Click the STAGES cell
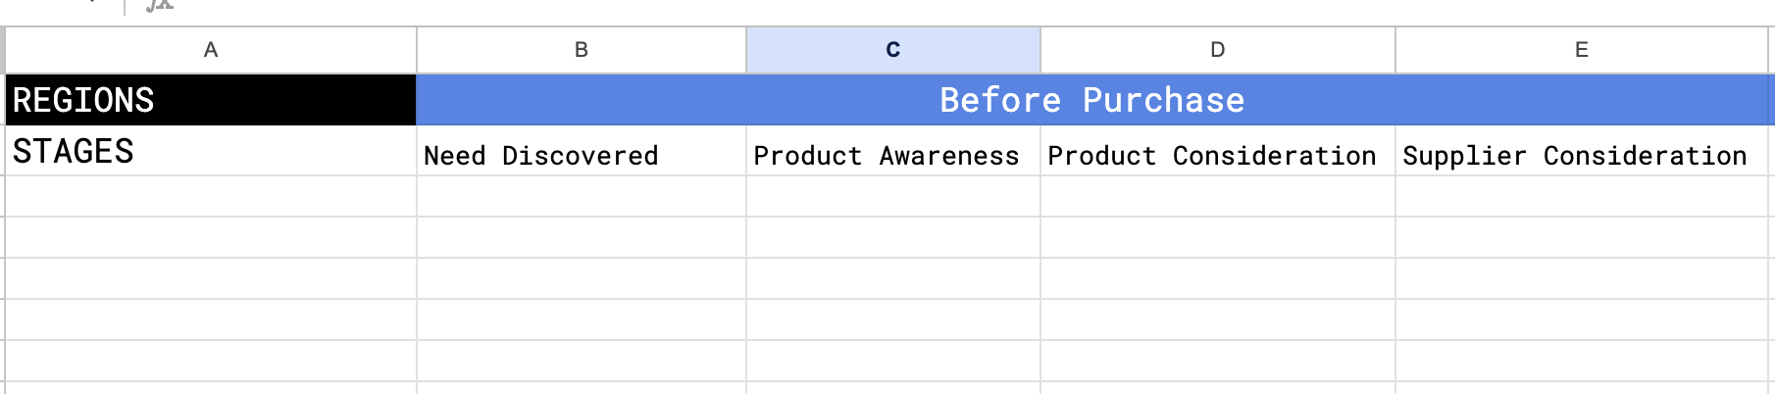Screen dimensions: 1775x394 pyautogui.click(x=210, y=152)
